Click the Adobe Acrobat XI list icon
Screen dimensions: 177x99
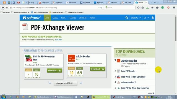(x=119, y=82)
